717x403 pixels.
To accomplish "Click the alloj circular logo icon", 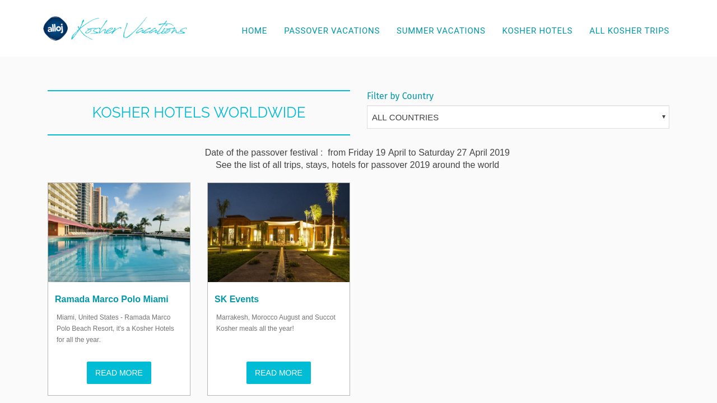I will (x=55, y=28).
